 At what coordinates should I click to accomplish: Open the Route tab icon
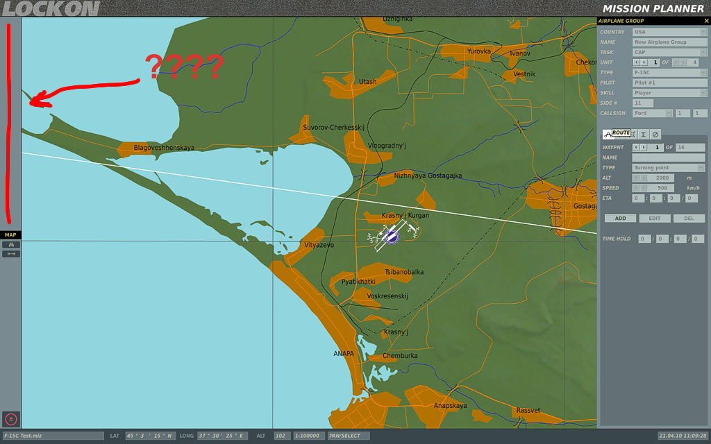pos(608,134)
